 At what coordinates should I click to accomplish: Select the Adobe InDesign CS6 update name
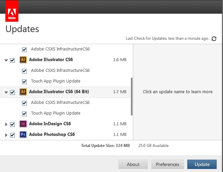tap(50, 124)
